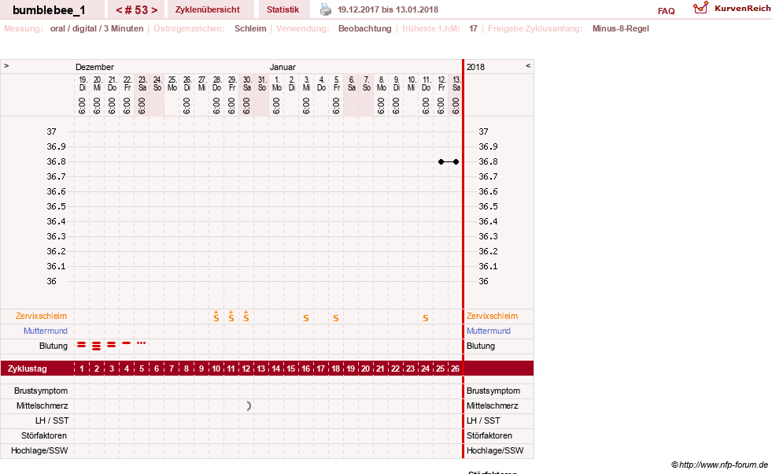Click the 6:00 time under 12. Fr
772x474 pixels.
[441, 106]
